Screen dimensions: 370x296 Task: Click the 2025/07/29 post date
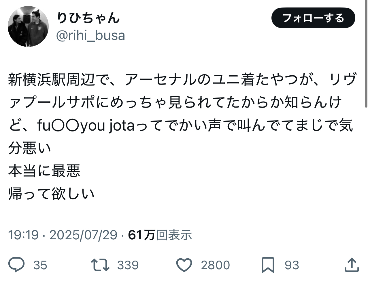click(83, 235)
